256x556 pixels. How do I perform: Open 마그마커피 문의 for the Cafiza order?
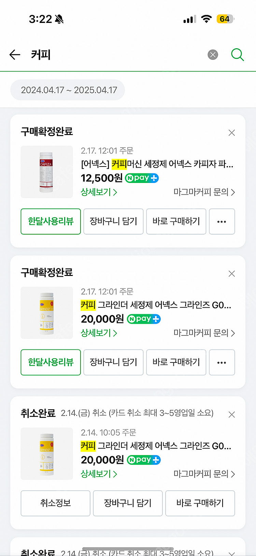click(204, 192)
